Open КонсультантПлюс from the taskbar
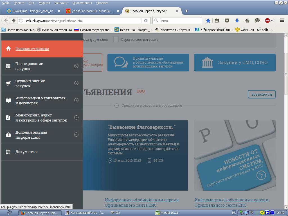 [85, 213]
